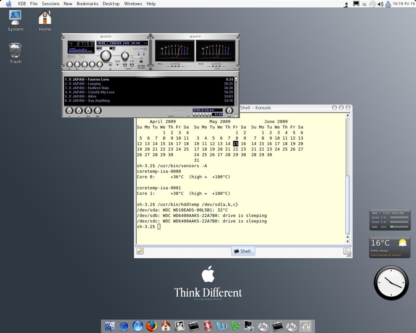Switch to the Shell tab in Konsole
The image size is (416, 333).
coord(243,251)
